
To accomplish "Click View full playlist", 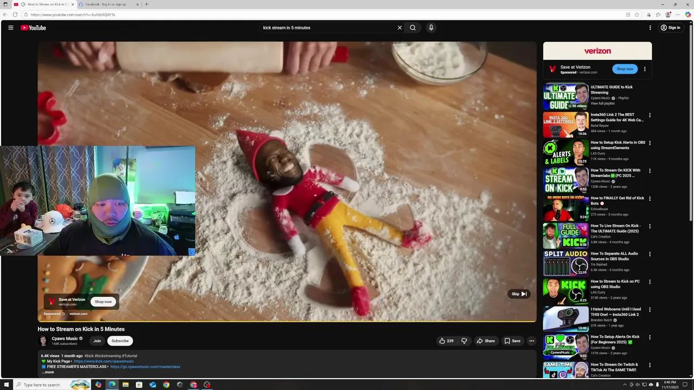I will [602, 103].
